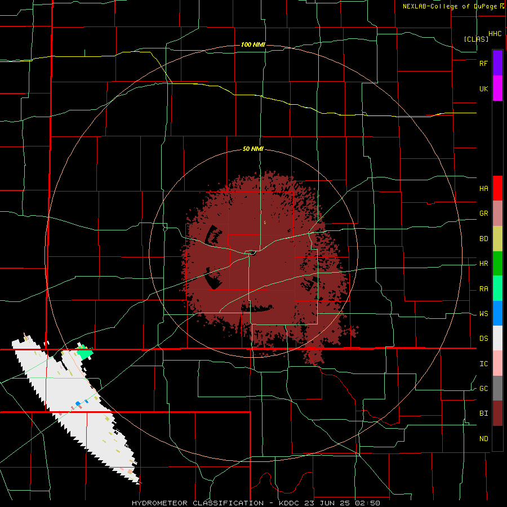Select the yellow BD legend swatch
Viewport: 507px width, 507px height.
497,239
